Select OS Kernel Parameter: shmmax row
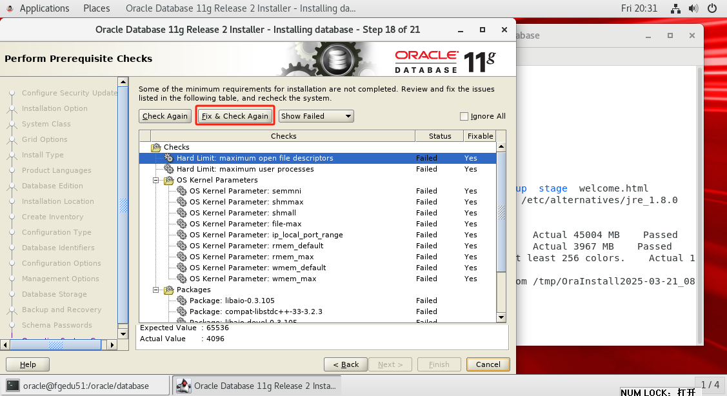The height and width of the screenshot is (396, 727). click(317, 202)
